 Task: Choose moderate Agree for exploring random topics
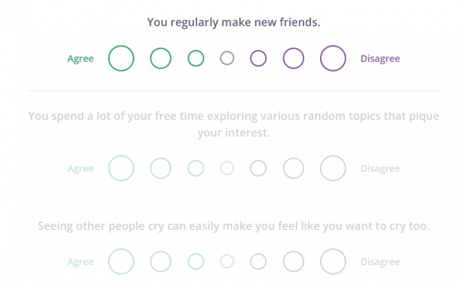point(160,168)
